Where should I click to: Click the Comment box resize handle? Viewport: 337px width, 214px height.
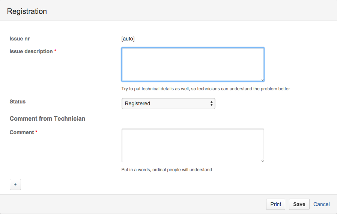(262, 160)
